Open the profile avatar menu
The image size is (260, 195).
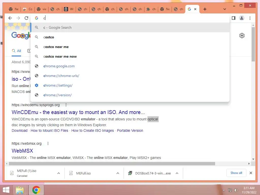coord(242,18)
